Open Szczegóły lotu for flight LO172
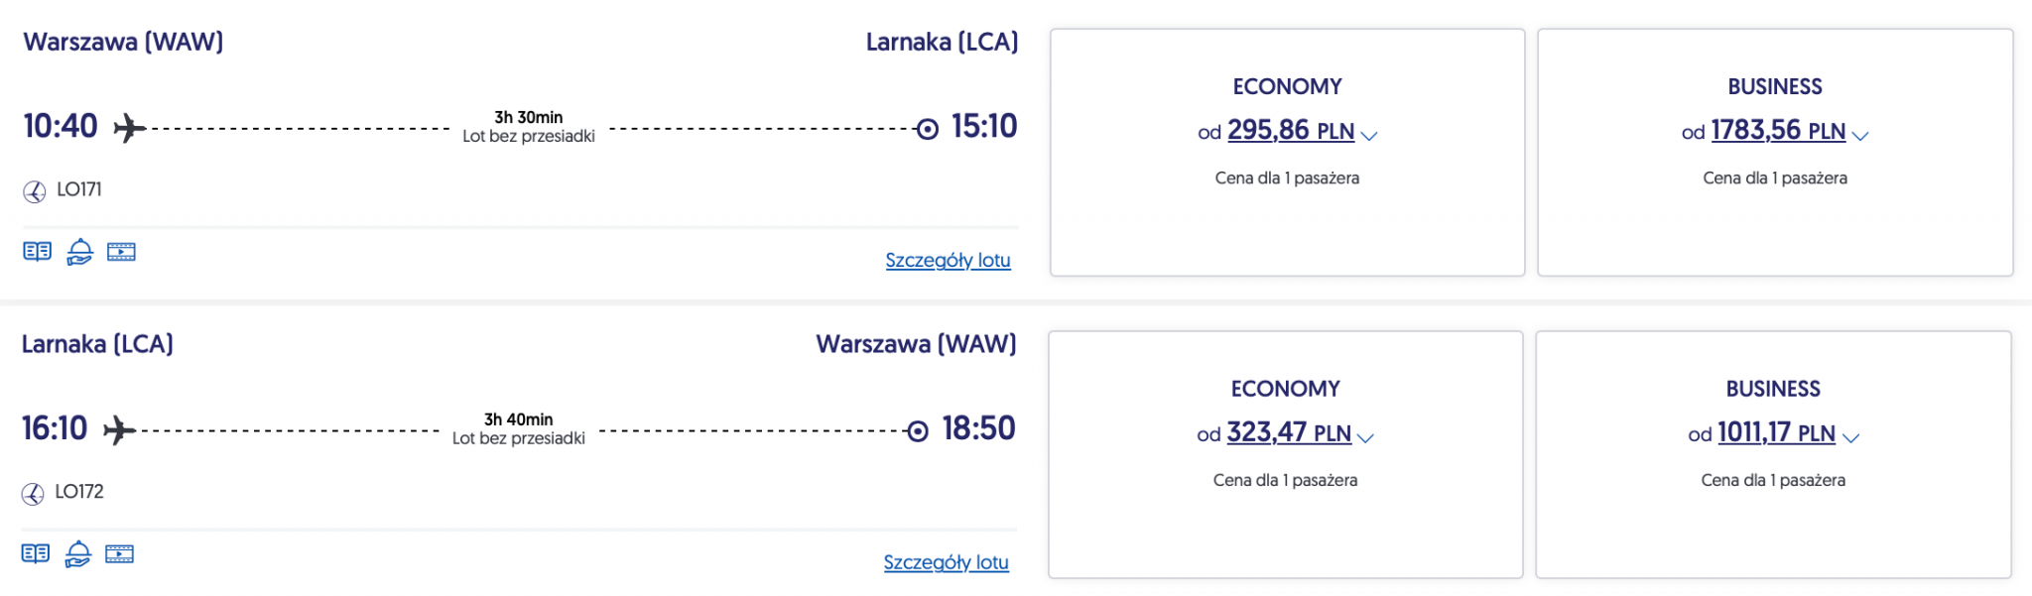The height and width of the screenshot is (596, 2032). point(946,562)
